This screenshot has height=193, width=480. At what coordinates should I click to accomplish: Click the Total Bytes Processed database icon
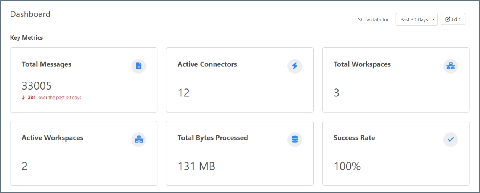pos(295,140)
